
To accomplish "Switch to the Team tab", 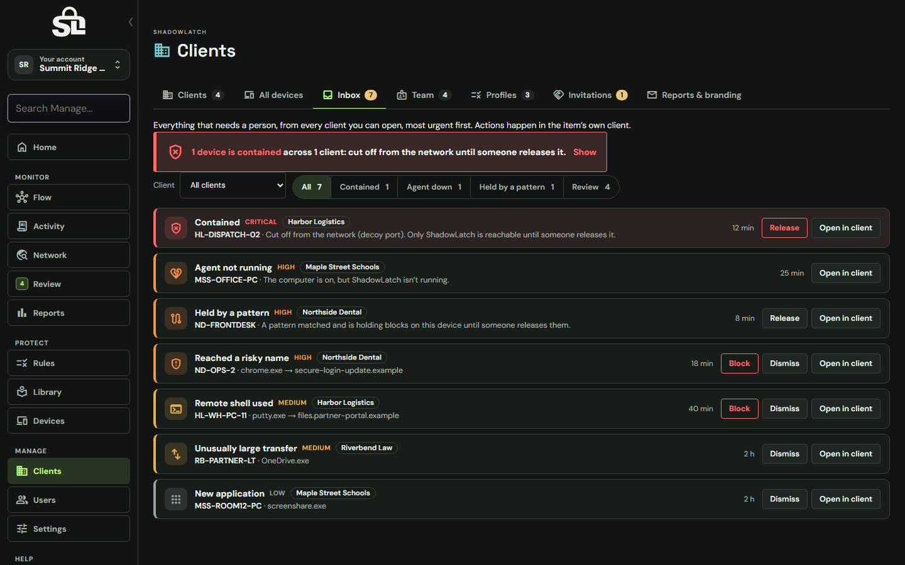I will point(424,95).
